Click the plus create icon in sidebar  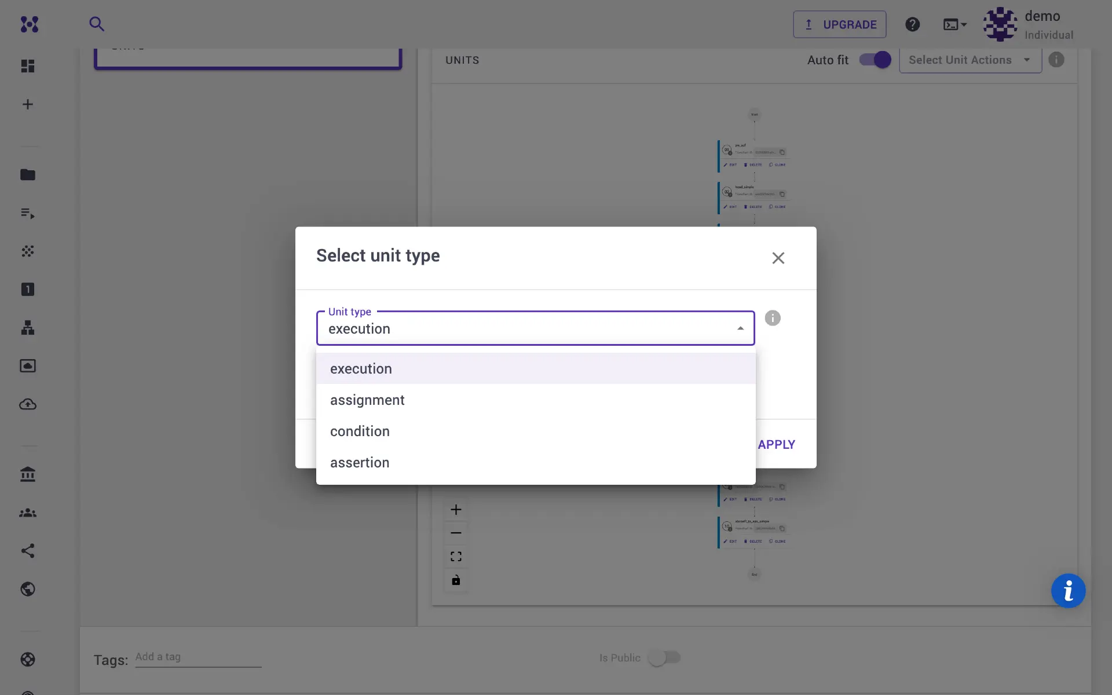[28, 104]
